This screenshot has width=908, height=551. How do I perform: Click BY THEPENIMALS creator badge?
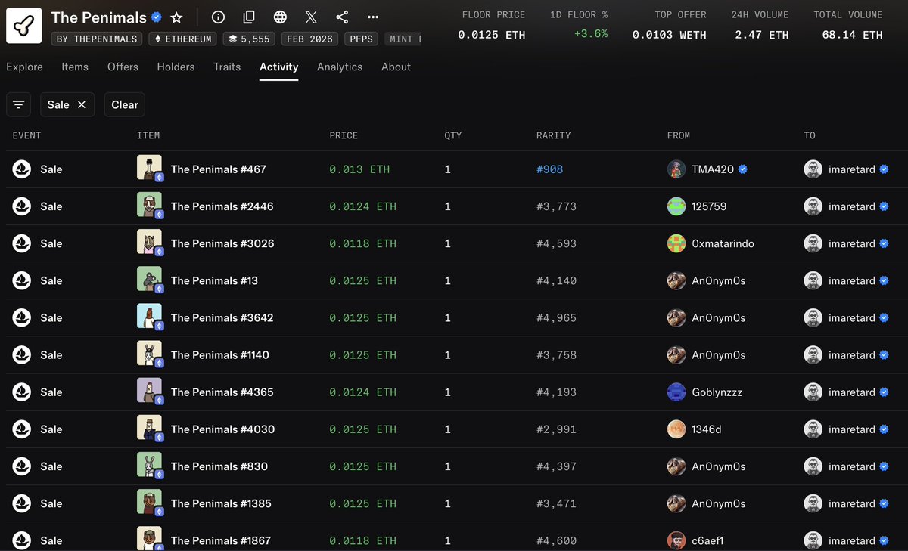tap(98, 39)
